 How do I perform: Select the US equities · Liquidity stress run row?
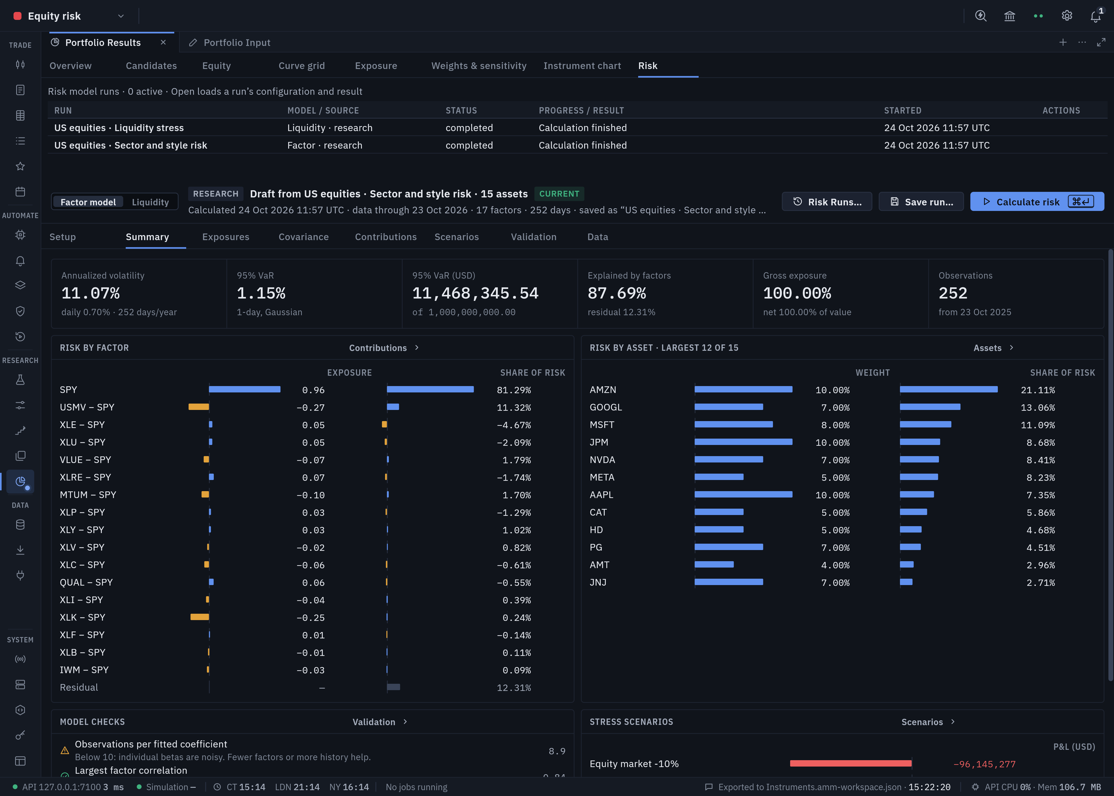coord(578,128)
